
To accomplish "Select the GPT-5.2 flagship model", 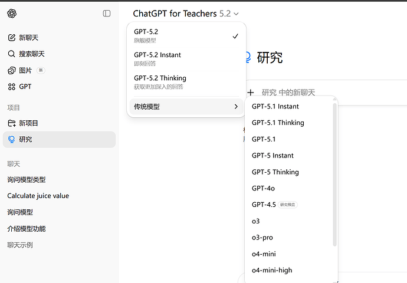I will click(186, 36).
